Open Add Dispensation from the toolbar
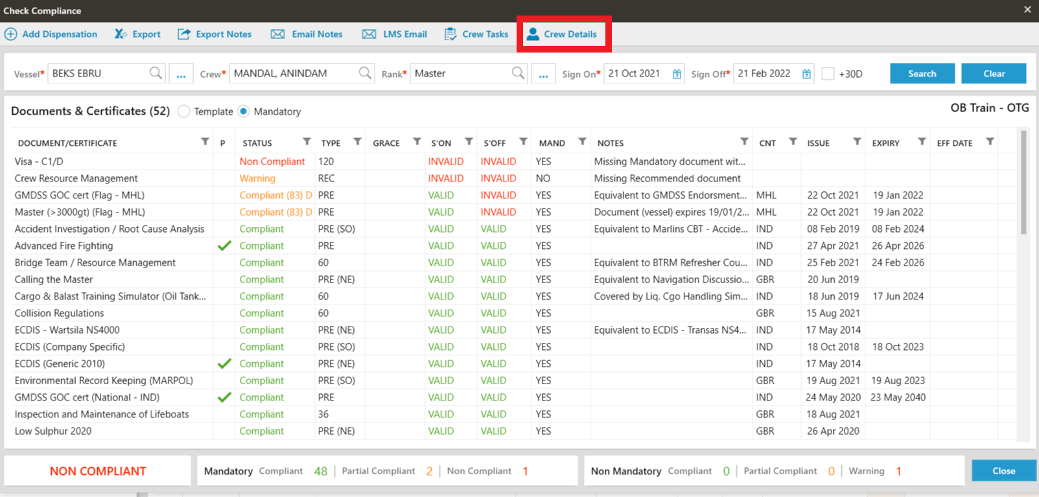This screenshot has width=1039, height=497. (51, 34)
